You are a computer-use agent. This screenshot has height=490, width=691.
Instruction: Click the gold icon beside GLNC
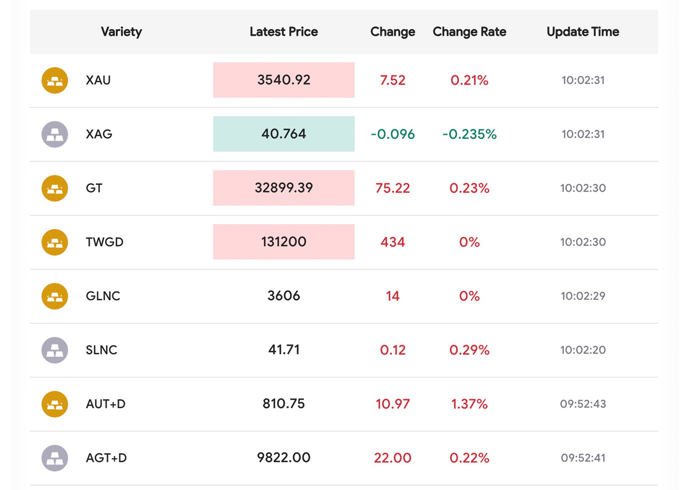[55, 296]
